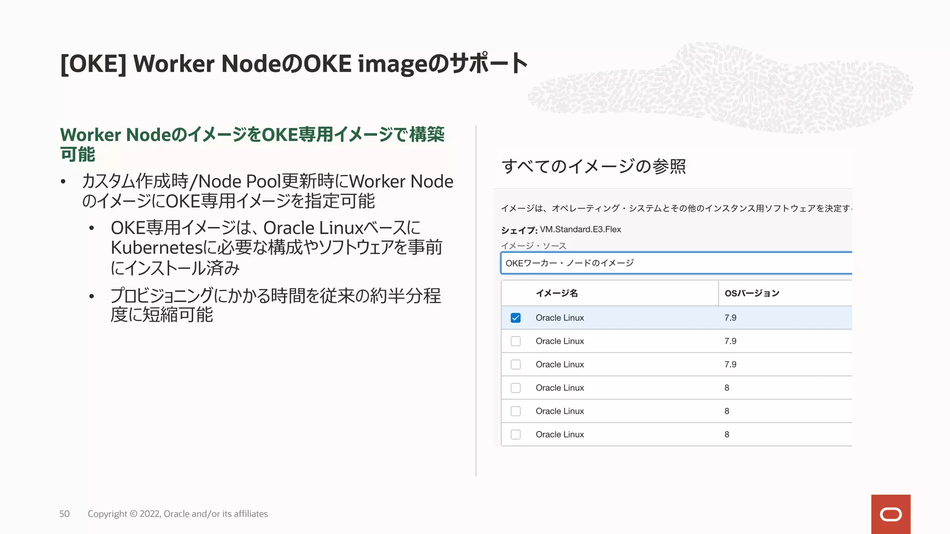The image size is (950, 534).
Task: Click the Oracle logo icon
Action: (891, 514)
